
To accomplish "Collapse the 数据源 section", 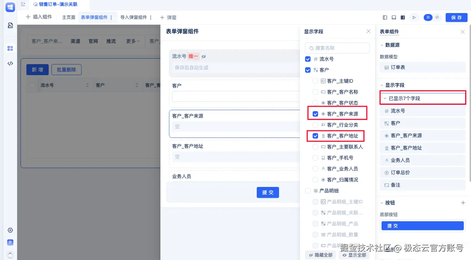I will coord(382,45).
